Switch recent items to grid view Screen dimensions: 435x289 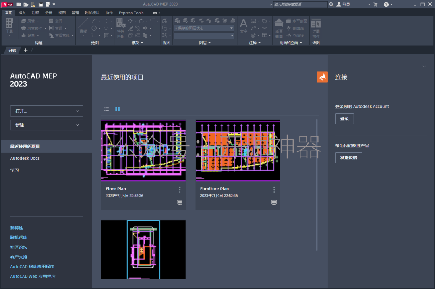tap(117, 109)
